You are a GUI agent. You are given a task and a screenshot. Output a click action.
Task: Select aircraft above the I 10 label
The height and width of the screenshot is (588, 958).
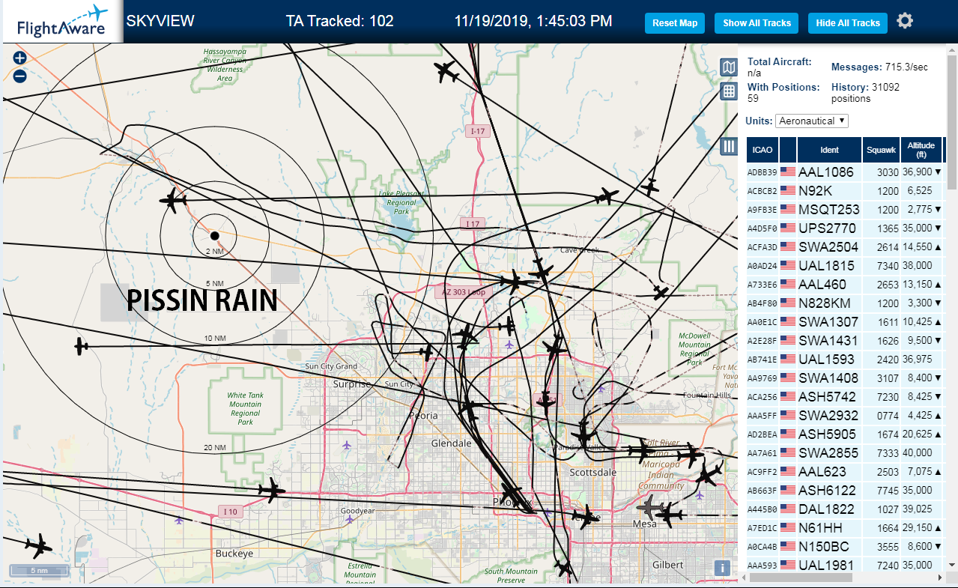(x=271, y=491)
